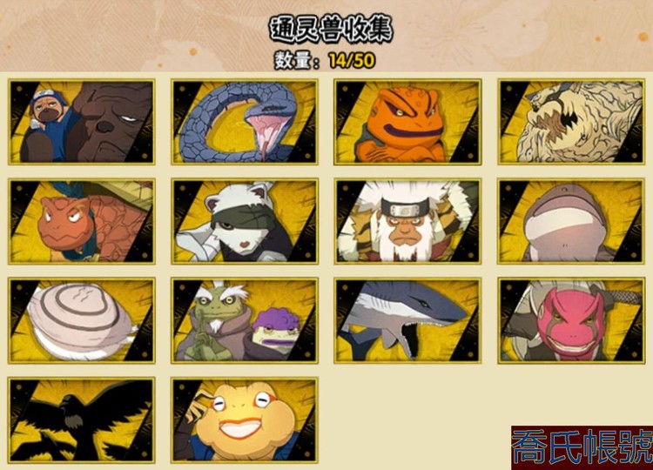Open the two elder toads card
Viewport: 653px width, 470px height.
click(x=245, y=320)
